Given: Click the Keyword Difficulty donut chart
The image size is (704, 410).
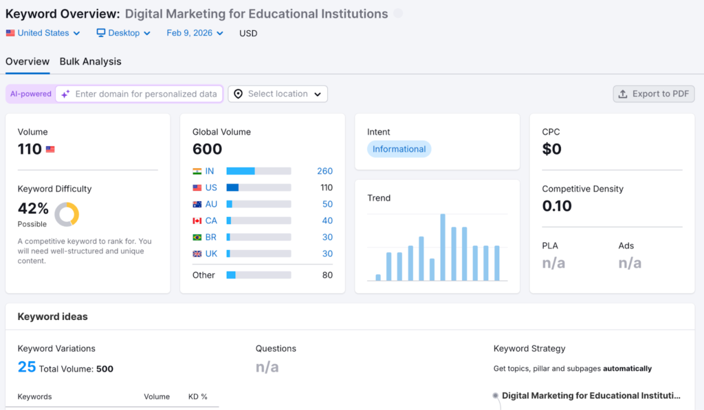Looking at the screenshot, I should (x=67, y=214).
